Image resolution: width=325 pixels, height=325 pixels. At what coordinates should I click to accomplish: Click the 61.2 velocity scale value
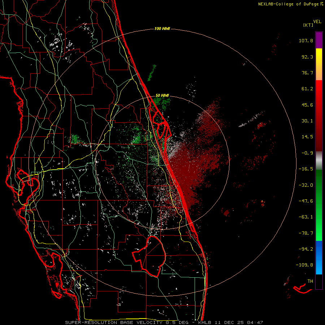(307, 89)
